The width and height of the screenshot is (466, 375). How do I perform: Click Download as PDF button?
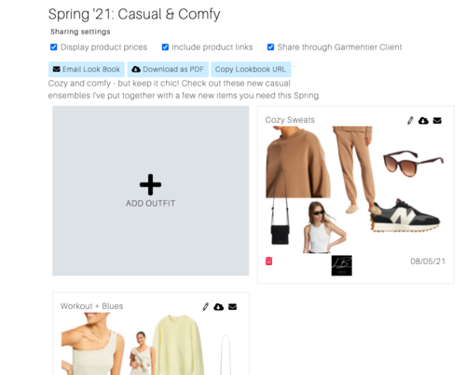168,69
